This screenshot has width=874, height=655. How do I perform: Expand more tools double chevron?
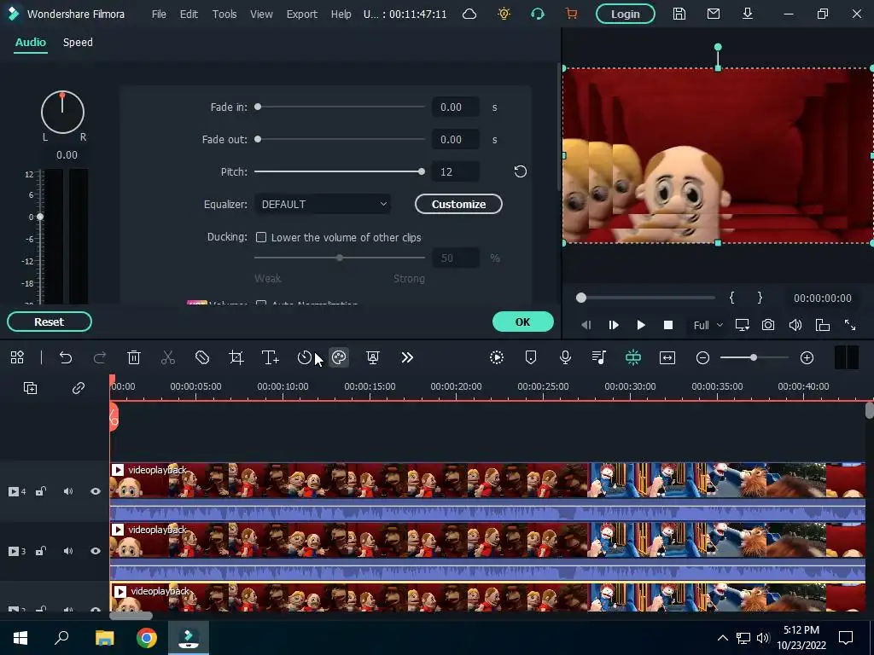(x=407, y=357)
